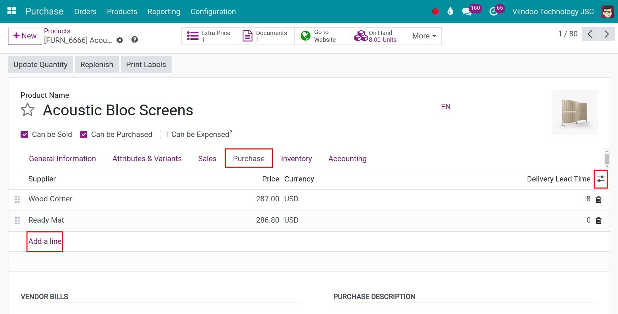Click the lead time value 8

588,199
